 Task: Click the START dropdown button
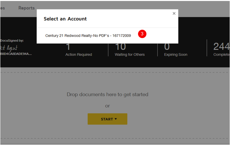[x=107, y=119]
